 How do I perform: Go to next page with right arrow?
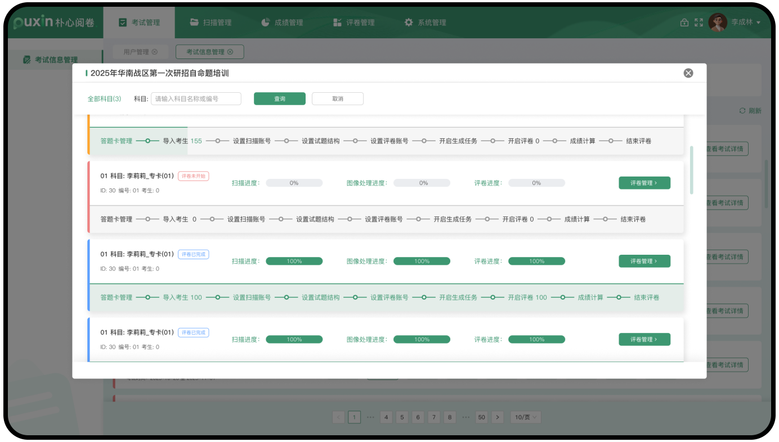point(497,417)
